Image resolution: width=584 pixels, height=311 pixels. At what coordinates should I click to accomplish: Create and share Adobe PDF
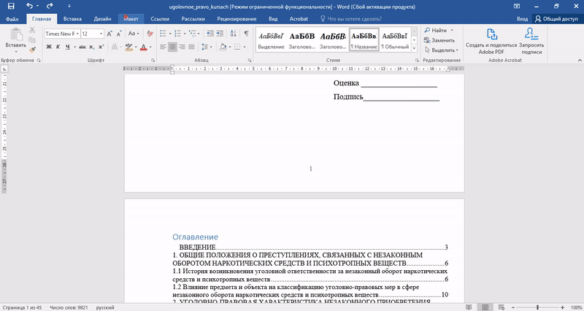click(491, 41)
